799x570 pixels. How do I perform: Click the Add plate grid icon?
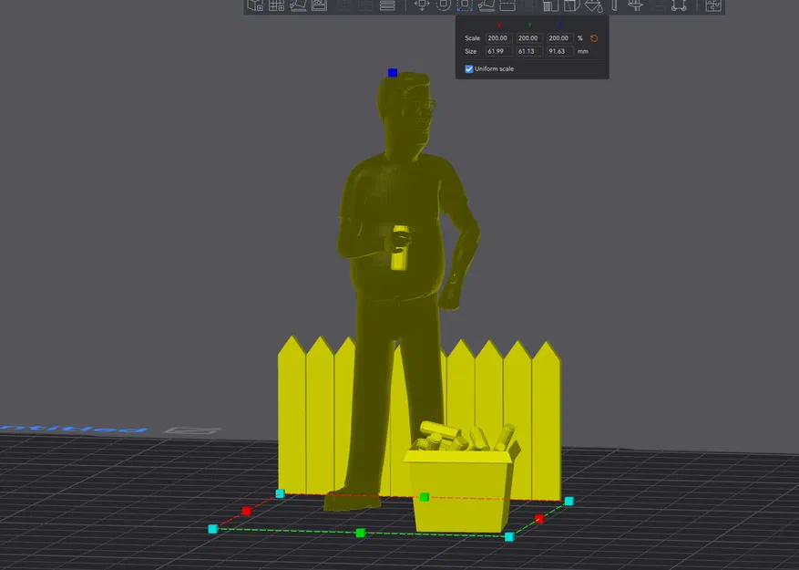(276, 5)
